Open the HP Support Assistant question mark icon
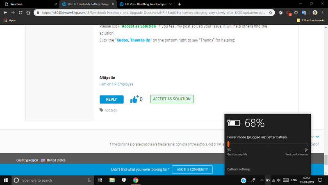Screen dimensions: 328x185 coord(244,180)
